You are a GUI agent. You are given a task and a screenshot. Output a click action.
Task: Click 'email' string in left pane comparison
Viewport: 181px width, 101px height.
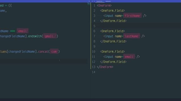click(22, 31)
